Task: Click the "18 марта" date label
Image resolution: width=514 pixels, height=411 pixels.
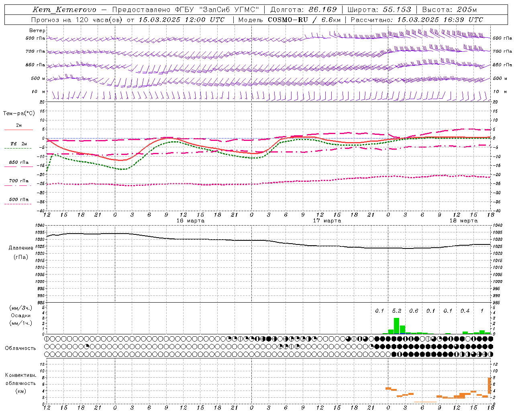Action: coord(463,221)
